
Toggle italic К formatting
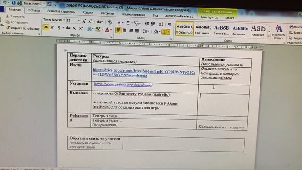[52, 27]
